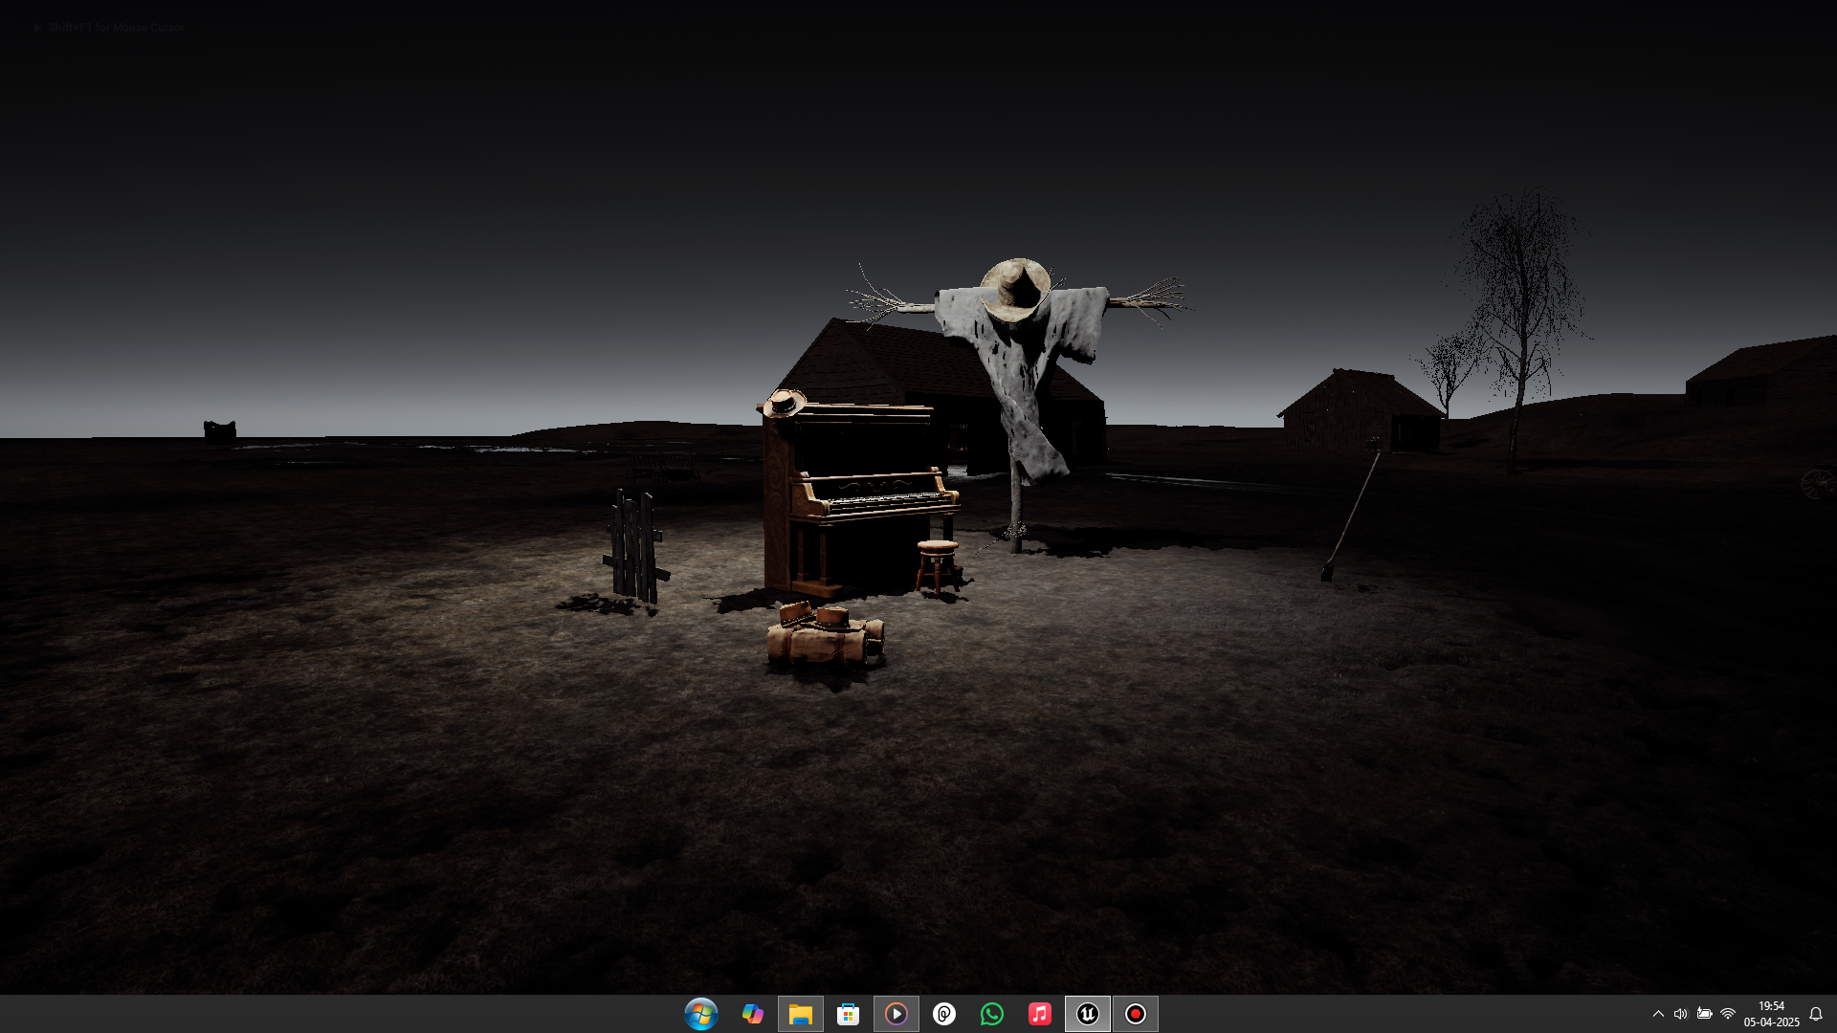Open the notifications bell panel
The height and width of the screenshot is (1033, 1837).
coord(1816,1014)
